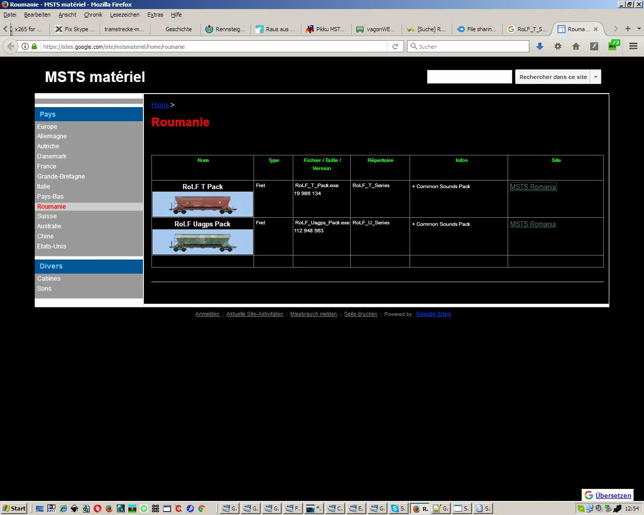Launch Chrome from the quick launch bar
The image size is (644, 515).
point(201,508)
